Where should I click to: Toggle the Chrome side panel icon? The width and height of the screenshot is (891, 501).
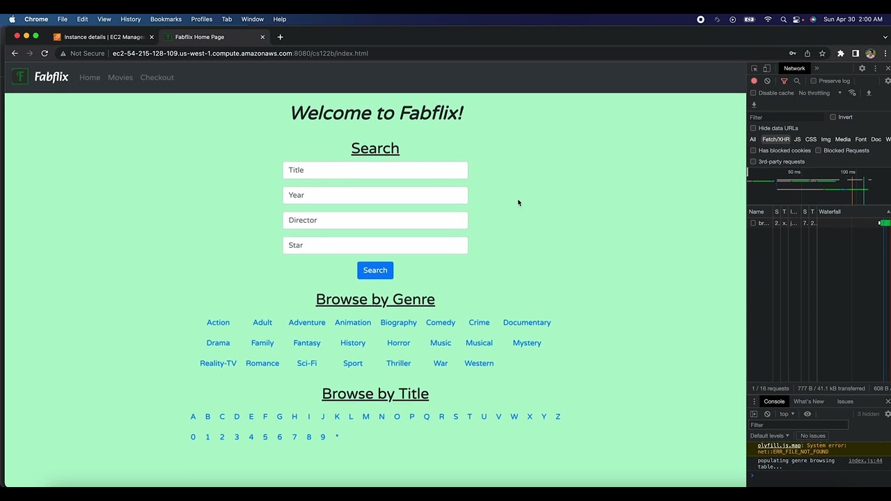click(x=855, y=54)
